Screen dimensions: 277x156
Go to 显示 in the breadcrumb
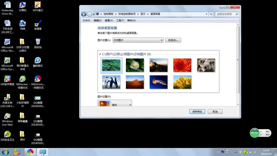pyautogui.click(x=143, y=14)
